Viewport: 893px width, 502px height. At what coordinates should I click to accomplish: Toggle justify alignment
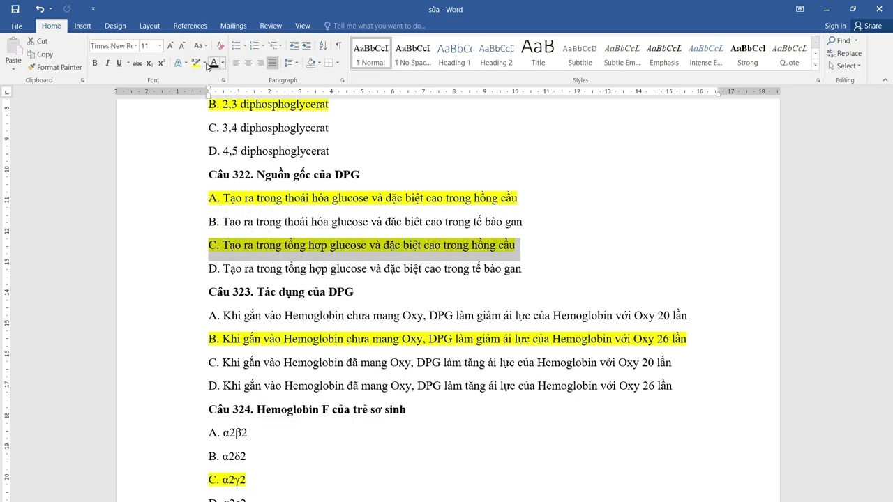[272, 63]
